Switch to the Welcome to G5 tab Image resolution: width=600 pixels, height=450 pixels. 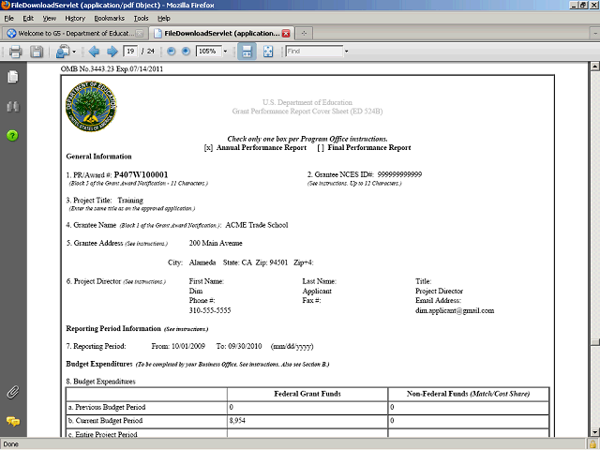78,33
